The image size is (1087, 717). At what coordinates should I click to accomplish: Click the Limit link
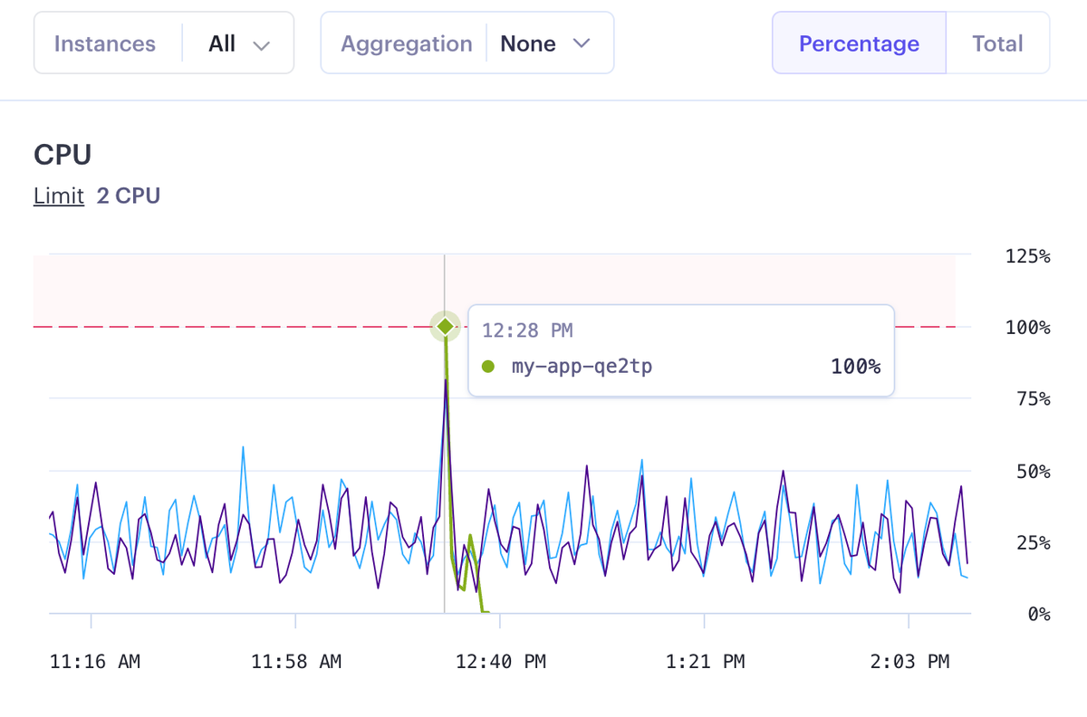[58, 196]
